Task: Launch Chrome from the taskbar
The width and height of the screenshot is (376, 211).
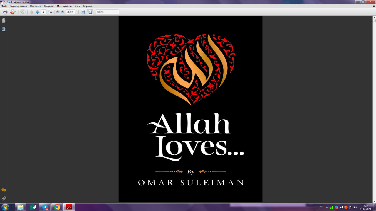Action: pyautogui.click(x=57, y=207)
